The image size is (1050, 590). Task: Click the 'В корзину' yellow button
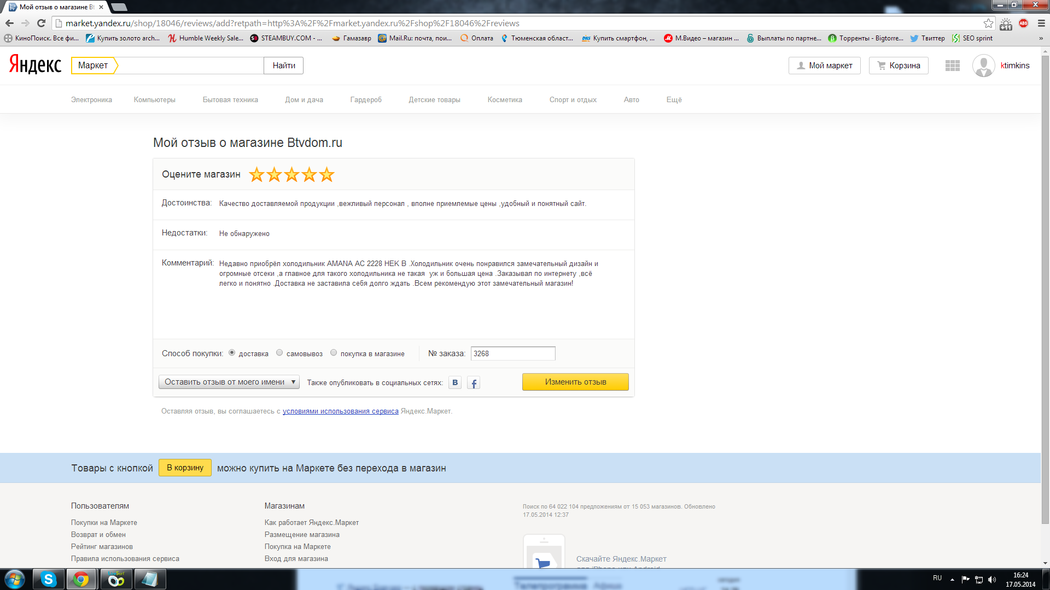pos(185,468)
